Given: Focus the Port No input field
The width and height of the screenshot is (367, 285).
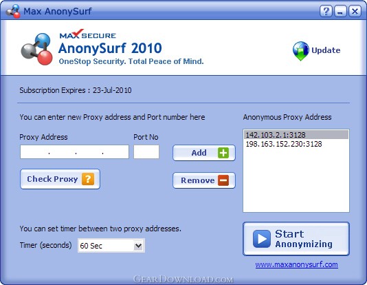Looking at the screenshot, I should (146, 152).
